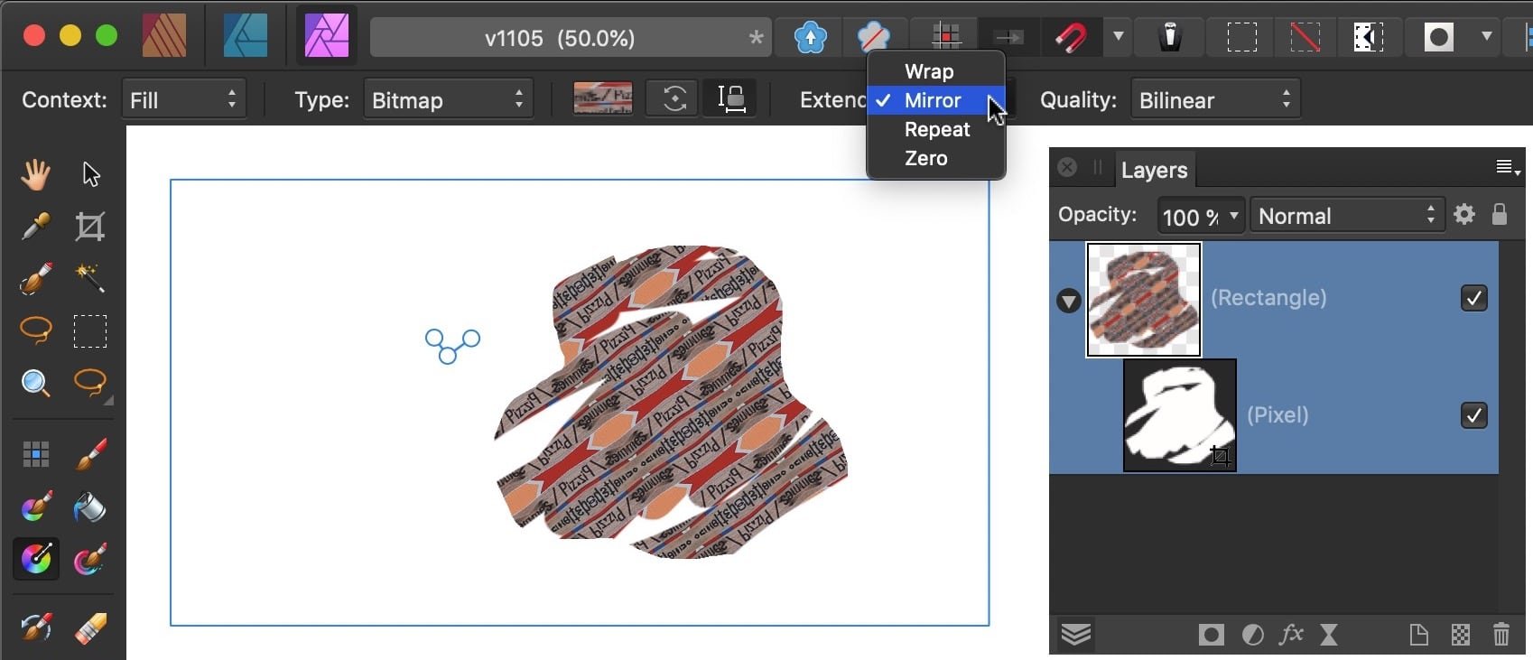Select the (Rectangle) layer thumbnail
The image size is (1533, 660).
1144,300
